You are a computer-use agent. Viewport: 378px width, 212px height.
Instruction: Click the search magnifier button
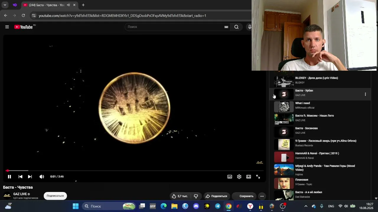(237, 27)
